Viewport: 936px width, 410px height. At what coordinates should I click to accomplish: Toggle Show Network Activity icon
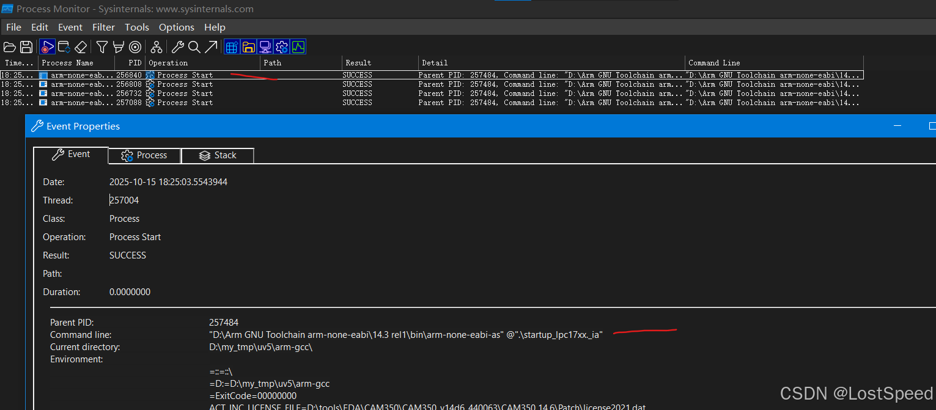coord(265,47)
